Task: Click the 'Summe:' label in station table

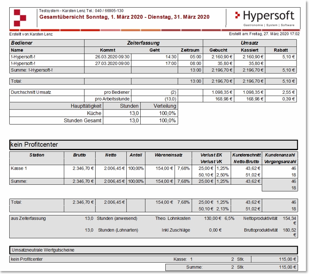Action: pyautogui.click(x=19, y=181)
